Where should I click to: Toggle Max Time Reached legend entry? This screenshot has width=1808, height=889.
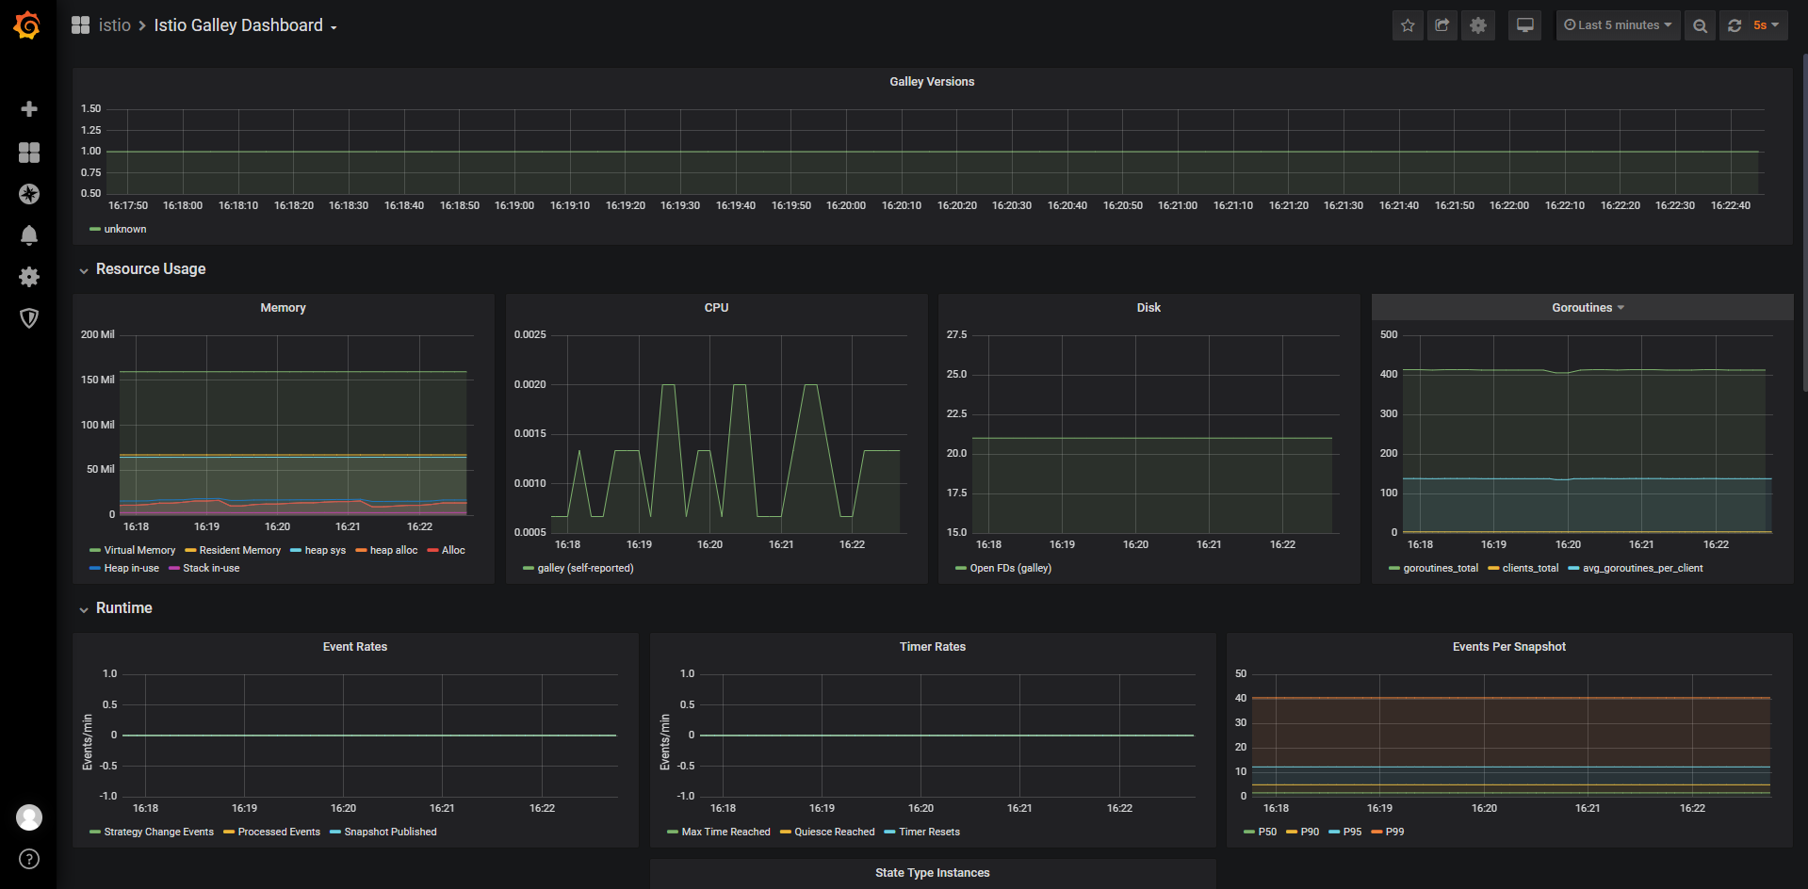[x=725, y=832]
